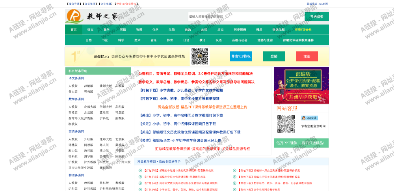Viewport: 394px width, 191px height.
Task: Open 部编版 under 语文备课网
Action: point(88,86)
